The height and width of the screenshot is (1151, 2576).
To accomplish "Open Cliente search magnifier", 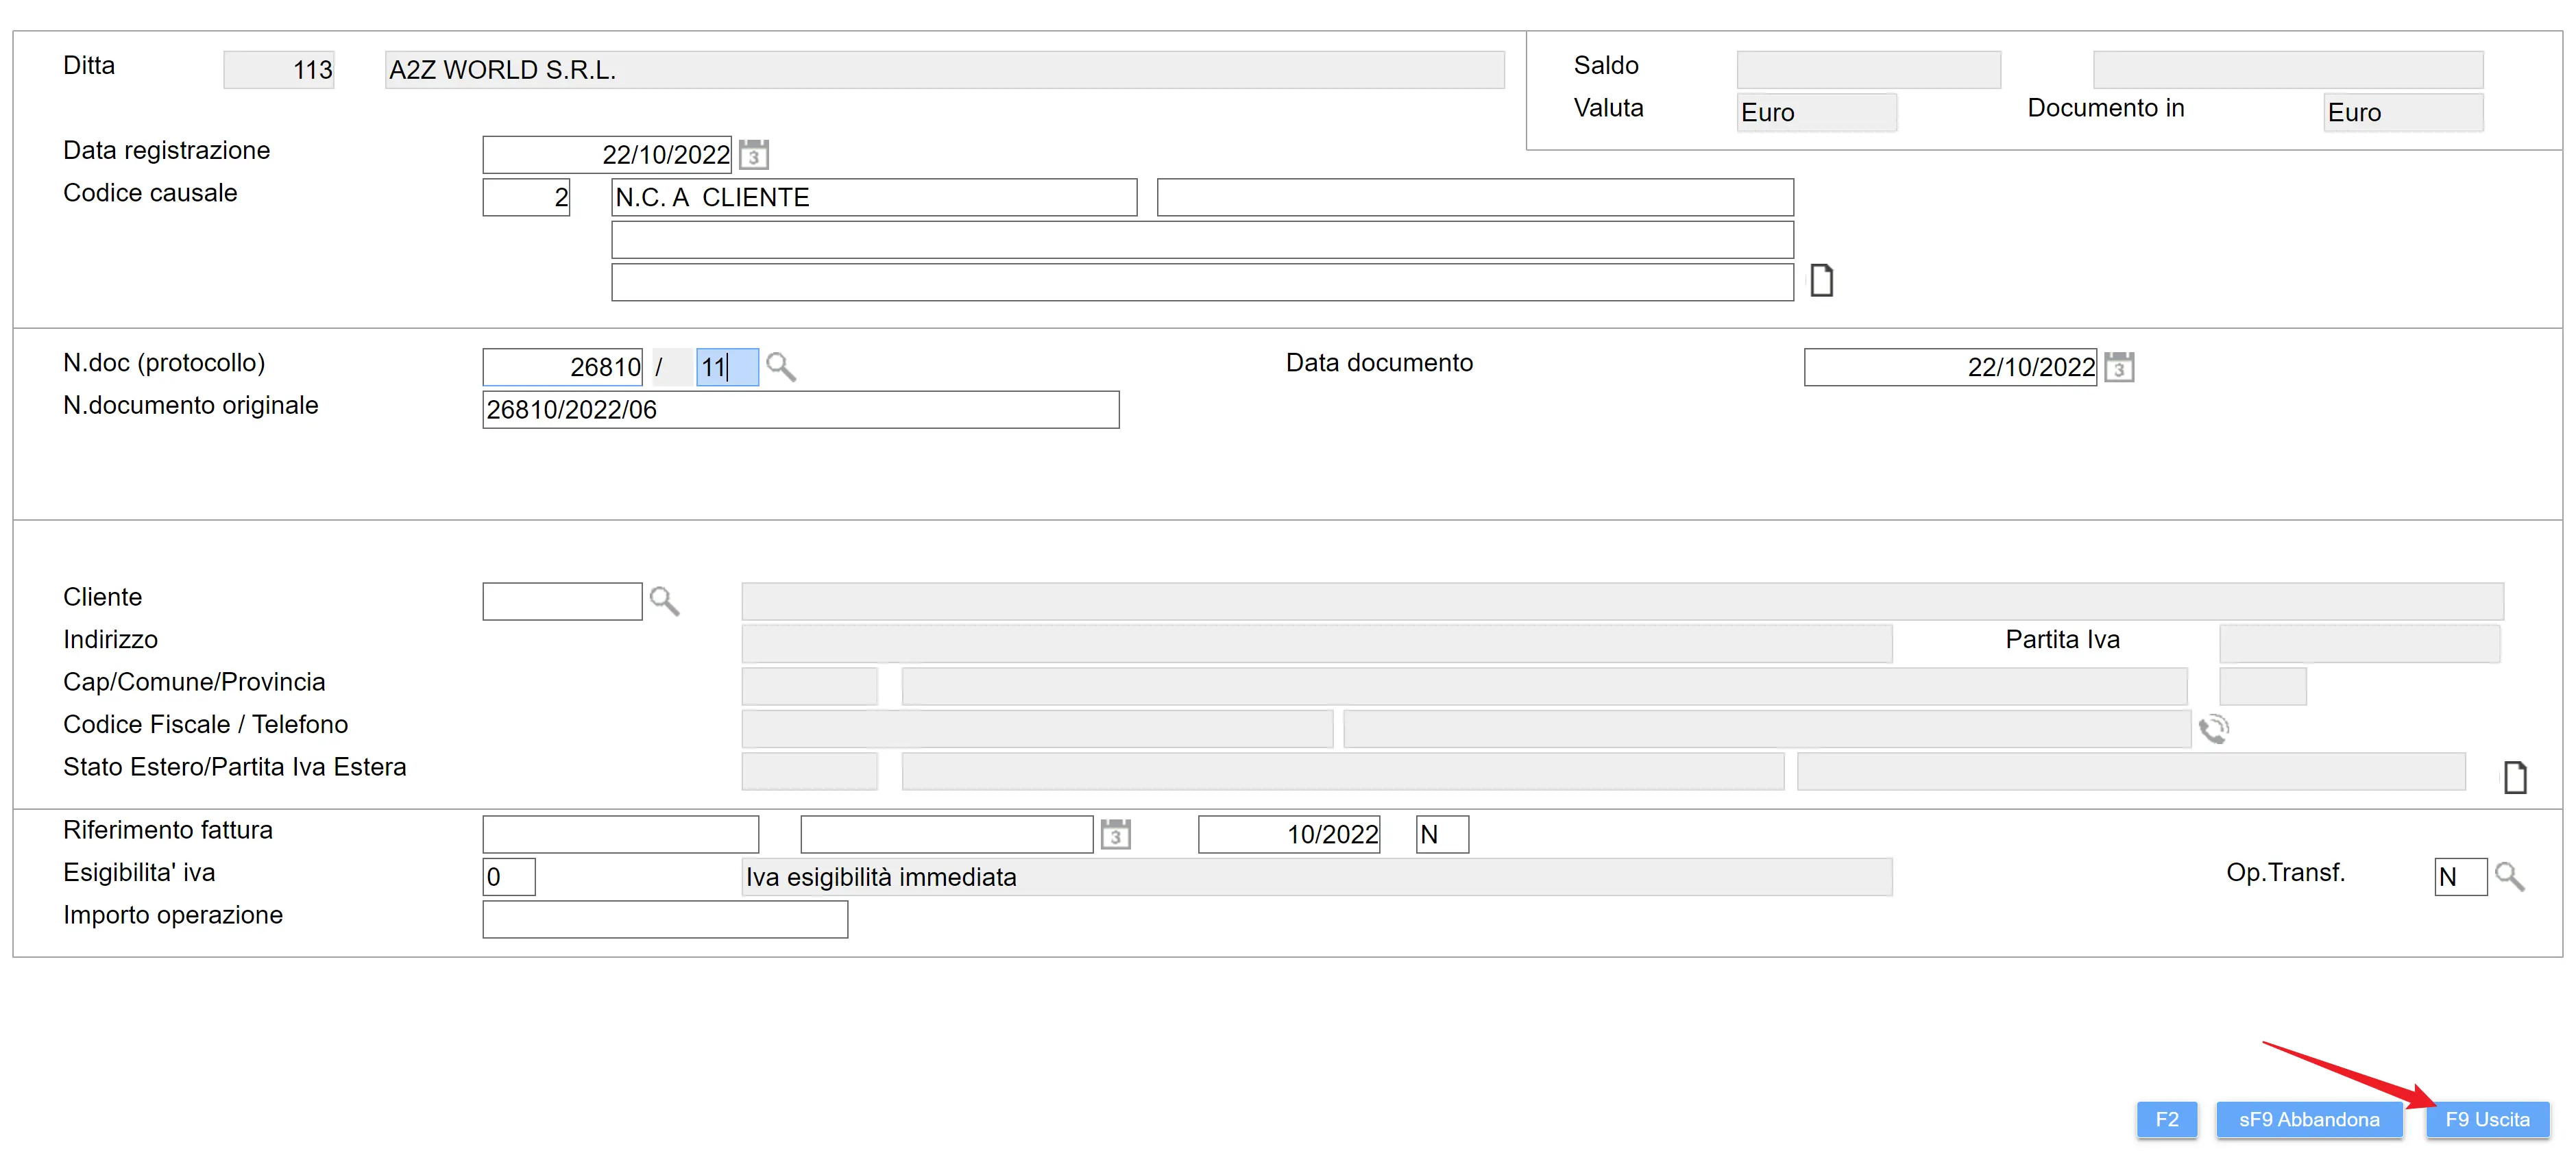I will point(664,602).
